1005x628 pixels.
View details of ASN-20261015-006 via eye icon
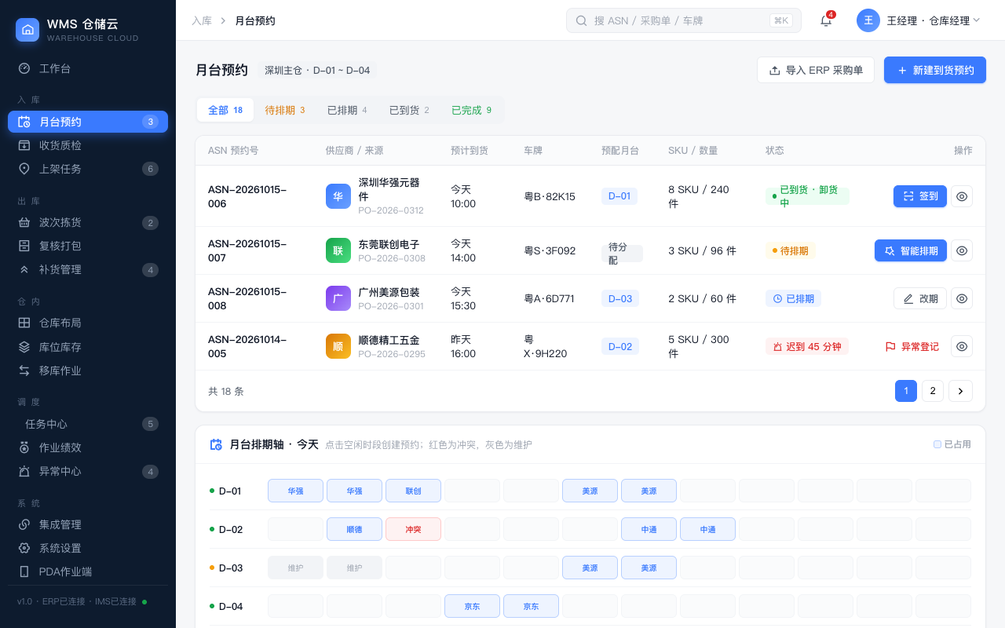coord(962,196)
